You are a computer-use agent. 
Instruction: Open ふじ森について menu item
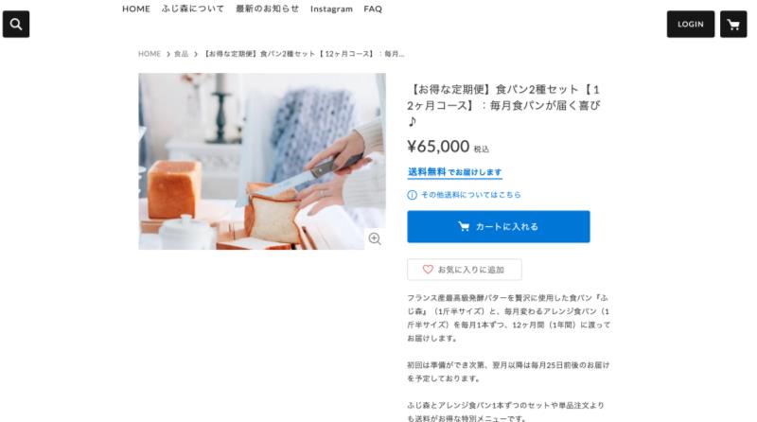click(193, 9)
